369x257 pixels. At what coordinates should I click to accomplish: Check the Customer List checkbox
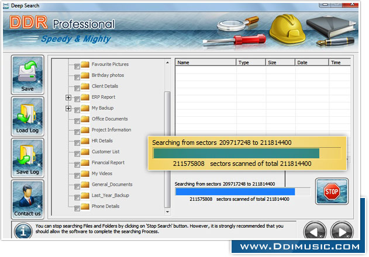77,154
